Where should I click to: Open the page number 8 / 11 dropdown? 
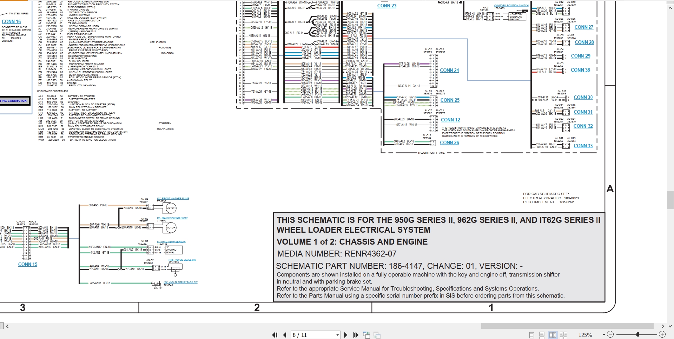click(337, 335)
